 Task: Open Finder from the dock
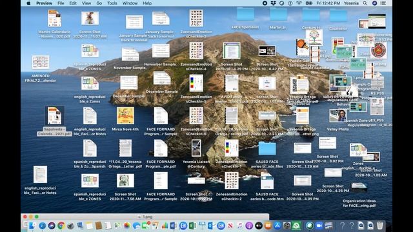tap(32, 226)
